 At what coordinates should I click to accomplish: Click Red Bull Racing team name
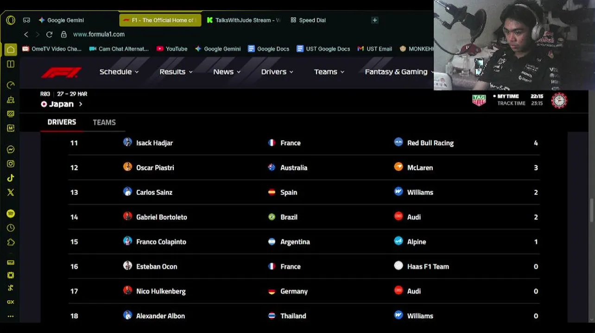point(430,143)
